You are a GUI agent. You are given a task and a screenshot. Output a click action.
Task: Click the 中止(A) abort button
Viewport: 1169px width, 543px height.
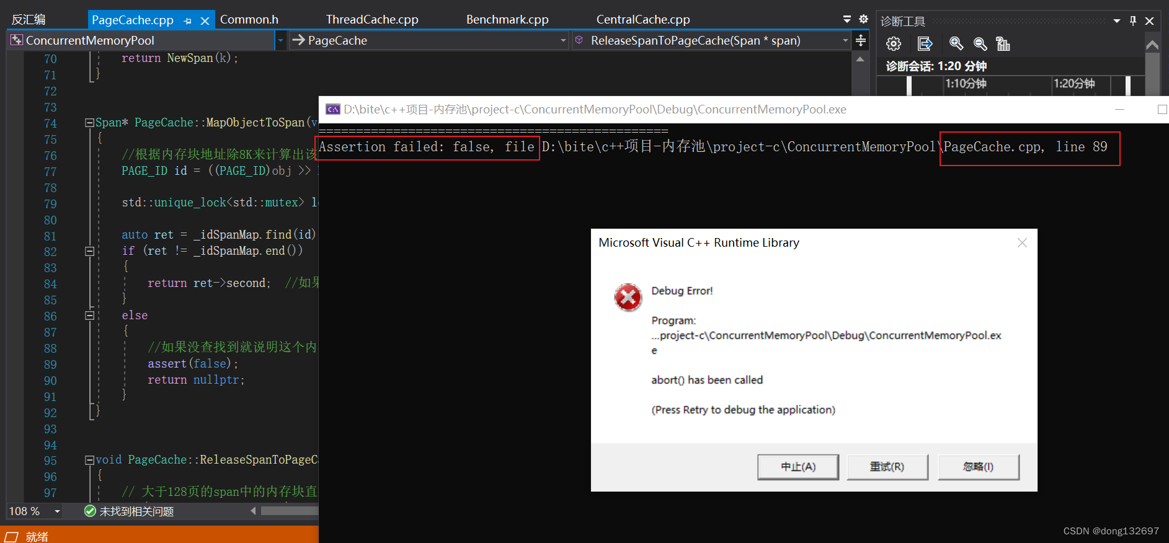(798, 467)
